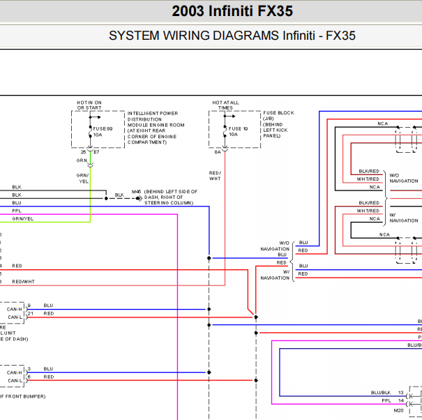Image resolution: width=422 pixels, height=420 pixels.
Task: Click the "BLU/BLK" label beside pin 13
Action: point(381,393)
